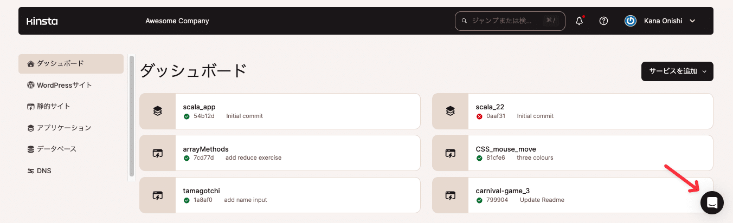This screenshot has height=223, width=733.
Task: Expand the Kana Onishi account menu
Action: (692, 21)
